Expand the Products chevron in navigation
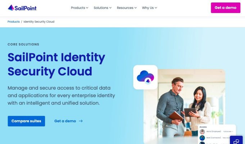245x144 pixels. click(x=87, y=8)
